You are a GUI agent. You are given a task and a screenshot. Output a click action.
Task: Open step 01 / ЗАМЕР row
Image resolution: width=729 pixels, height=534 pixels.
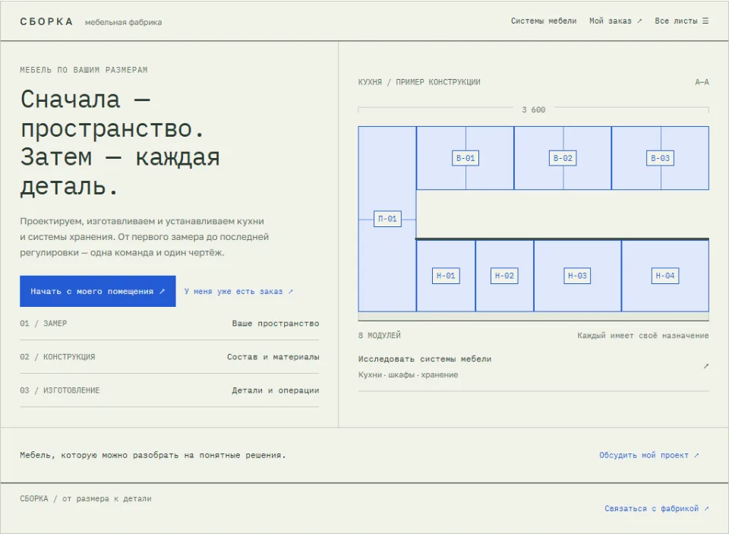pos(169,324)
